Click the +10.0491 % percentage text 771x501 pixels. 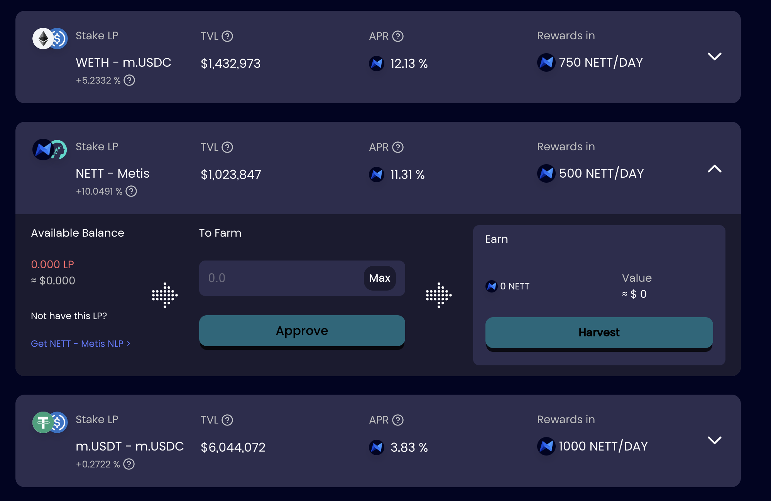click(99, 191)
